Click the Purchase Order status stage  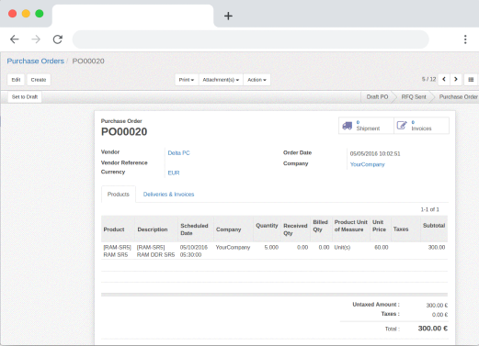point(458,97)
